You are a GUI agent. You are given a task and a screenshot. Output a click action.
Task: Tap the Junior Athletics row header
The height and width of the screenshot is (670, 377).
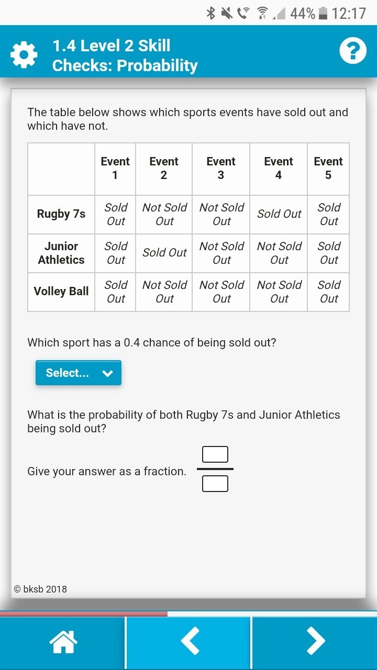click(x=61, y=253)
